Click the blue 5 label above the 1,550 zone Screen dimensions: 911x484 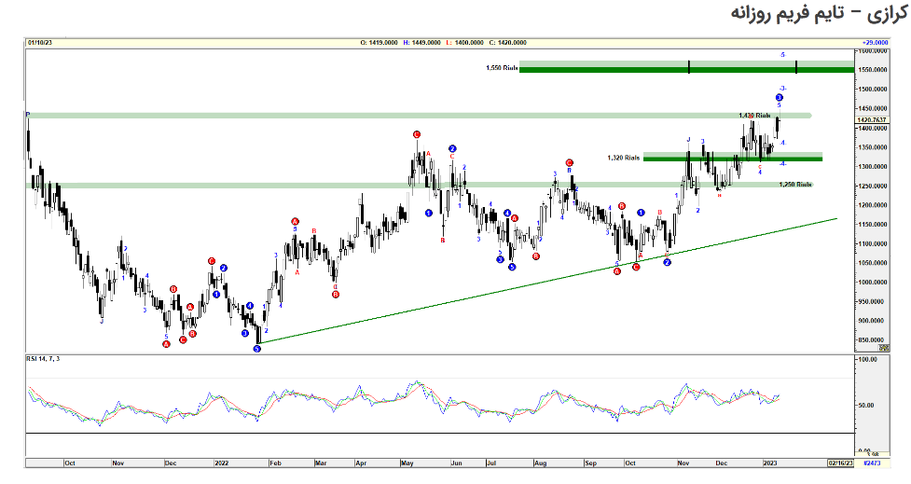tap(782, 55)
